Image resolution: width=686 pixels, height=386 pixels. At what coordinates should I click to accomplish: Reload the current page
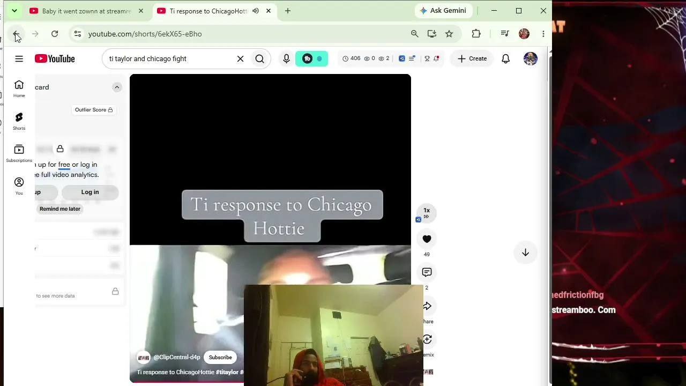tap(55, 34)
